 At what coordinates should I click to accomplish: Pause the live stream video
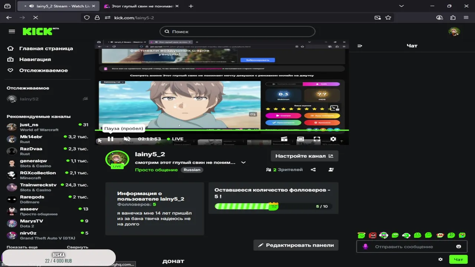111,139
